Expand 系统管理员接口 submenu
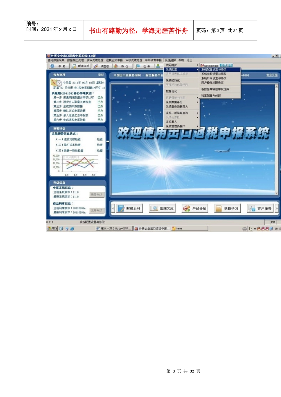The image size is (281, 397). click(182, 126)
